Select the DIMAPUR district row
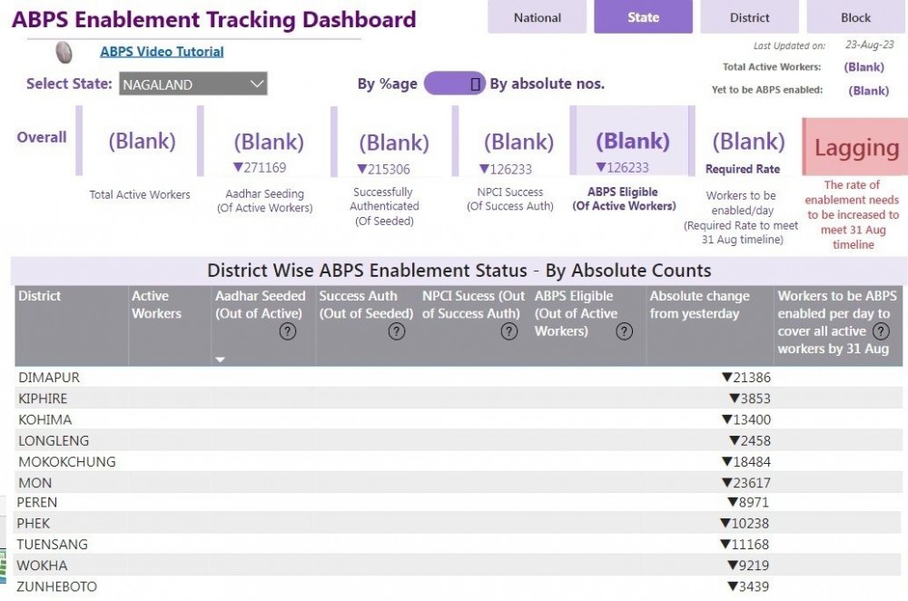 (x=458, y=378)
